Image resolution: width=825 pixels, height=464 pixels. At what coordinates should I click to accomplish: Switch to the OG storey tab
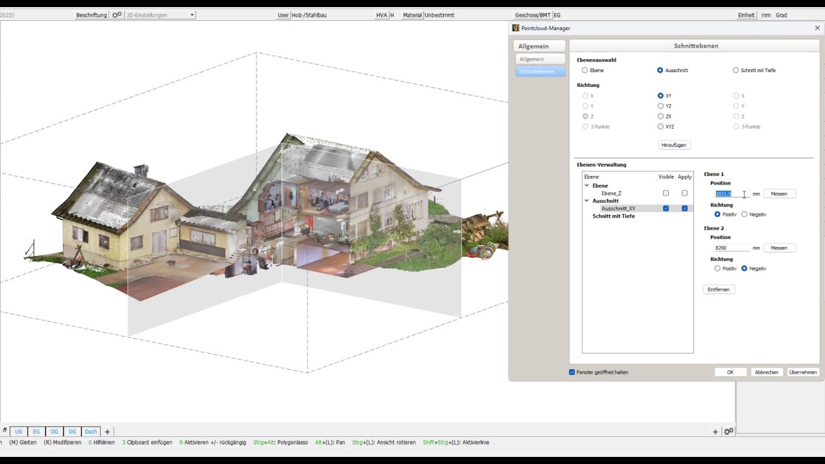point(54,432)
